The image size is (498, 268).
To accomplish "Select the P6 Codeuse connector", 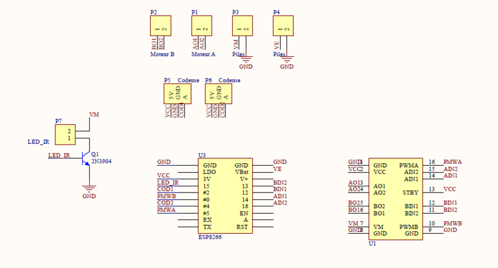I will (x=217, y=94).
